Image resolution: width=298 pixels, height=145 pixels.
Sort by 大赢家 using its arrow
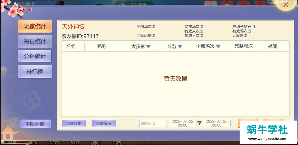tap(148, 47)
